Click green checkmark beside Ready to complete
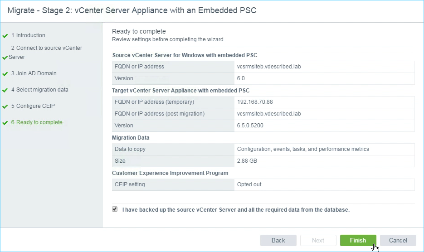The height and width of the screenshot is (252, 424). pyautogui.click(x=5, y=123)
